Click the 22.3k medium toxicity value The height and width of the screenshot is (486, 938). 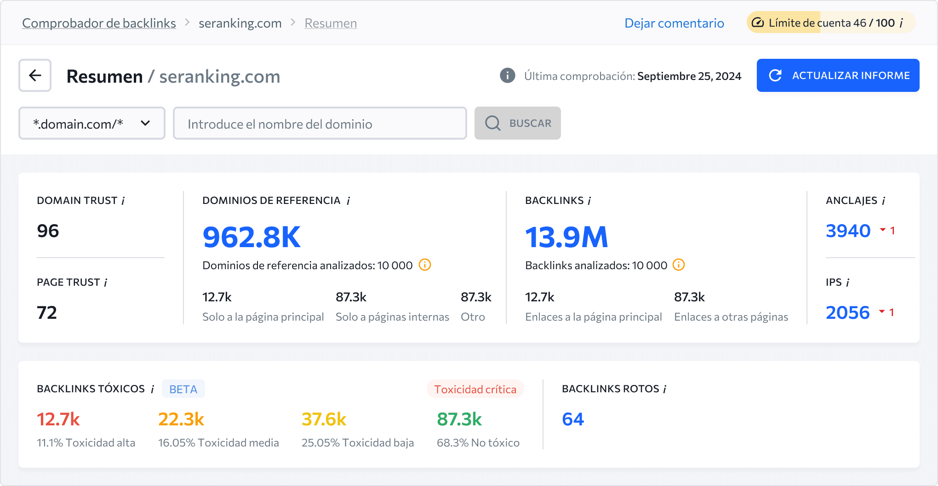coord(181,419)
